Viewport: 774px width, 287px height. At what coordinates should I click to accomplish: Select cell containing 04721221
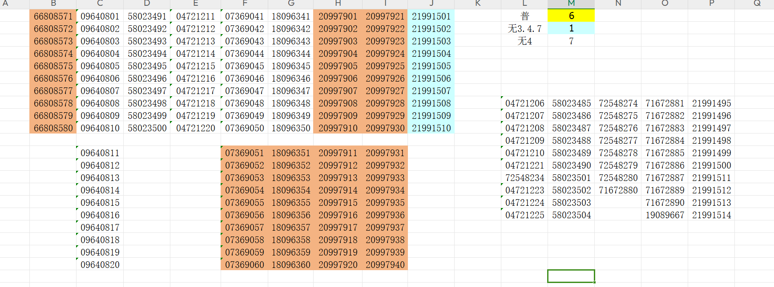coord(524,165)
